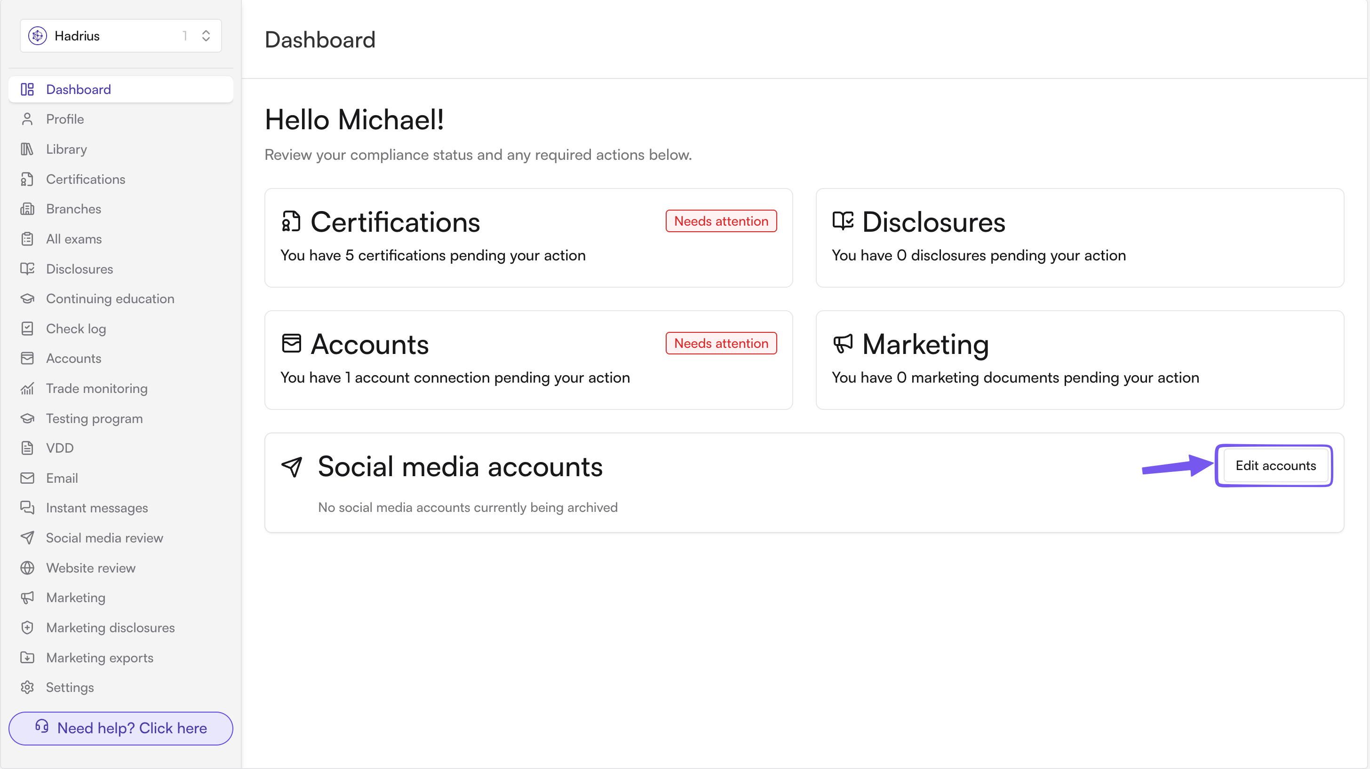1370x769 pixels.
Task: Click 'You have 5 certifications pending your action'
Action: coord(433,256)
